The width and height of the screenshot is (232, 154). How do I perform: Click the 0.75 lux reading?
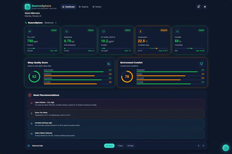(69, 41)
